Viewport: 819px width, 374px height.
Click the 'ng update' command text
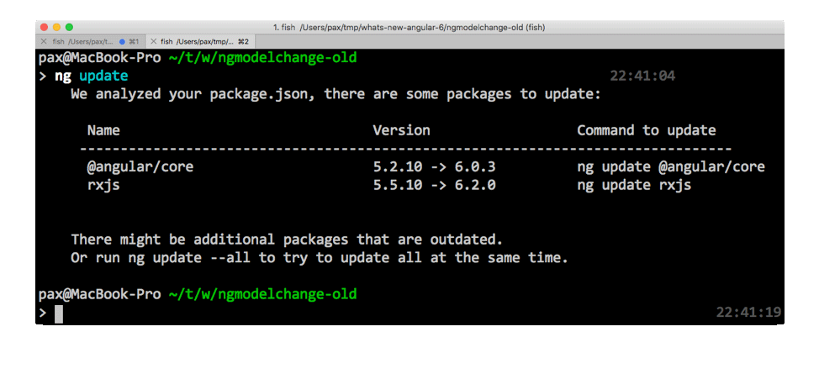pos(91,76)
